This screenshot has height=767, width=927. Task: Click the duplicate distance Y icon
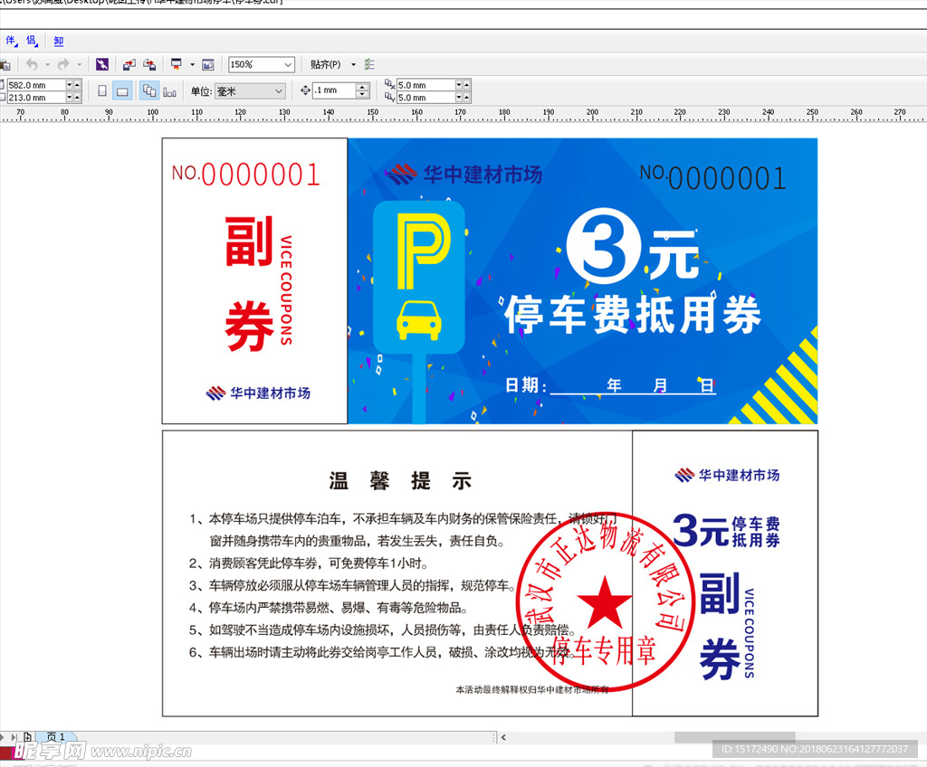click(x=389, y=97)
